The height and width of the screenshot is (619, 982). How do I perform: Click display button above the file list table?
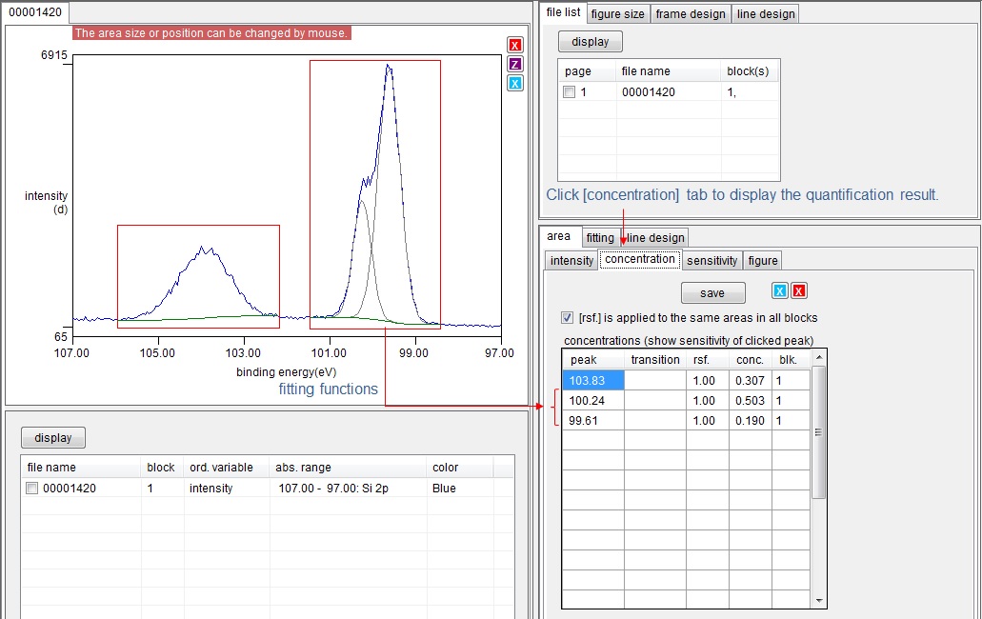[x=590, y=42]
